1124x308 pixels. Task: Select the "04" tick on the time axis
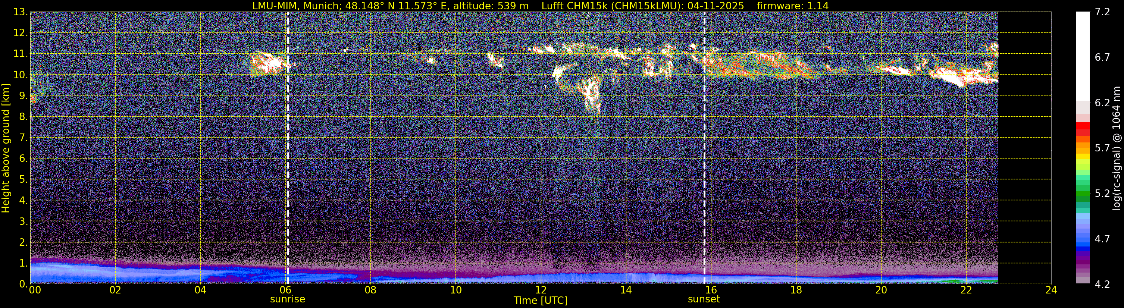pos(200,290)
